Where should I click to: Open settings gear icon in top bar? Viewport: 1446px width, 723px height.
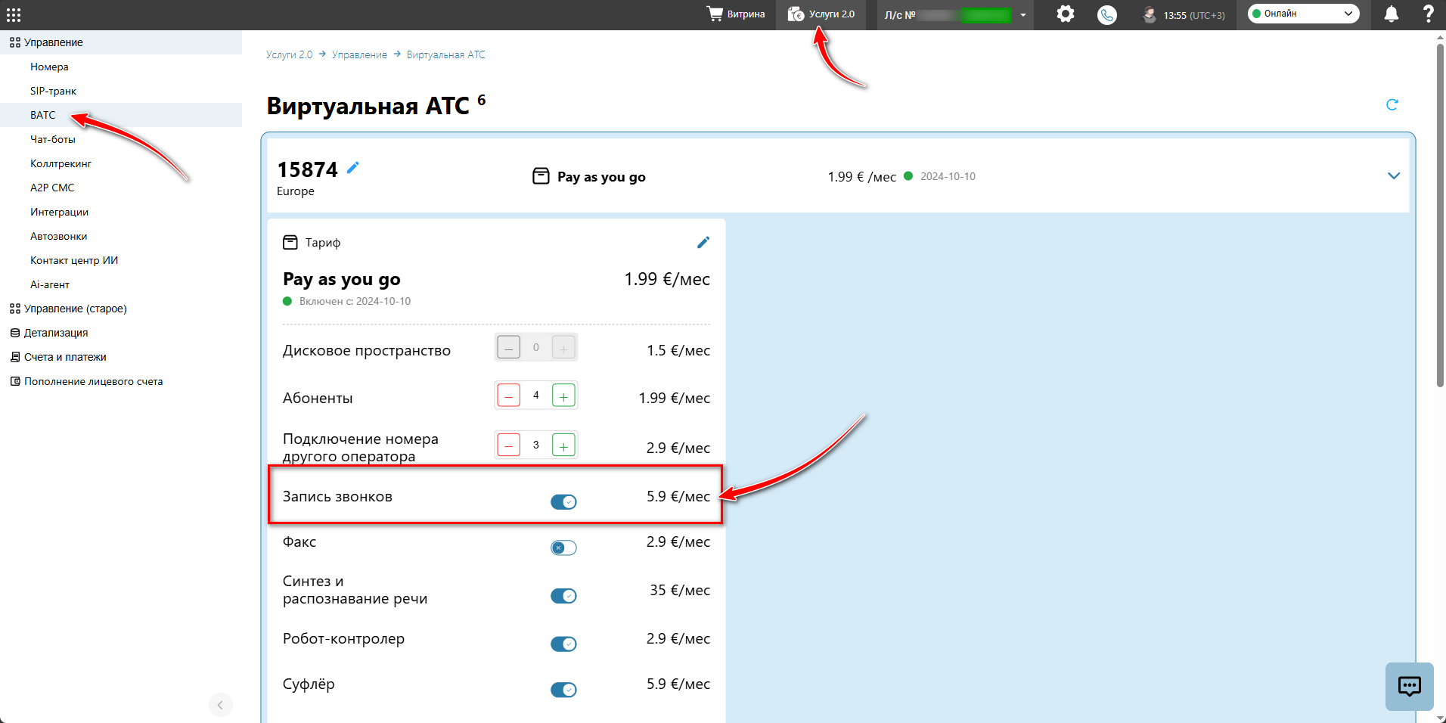1065,14
